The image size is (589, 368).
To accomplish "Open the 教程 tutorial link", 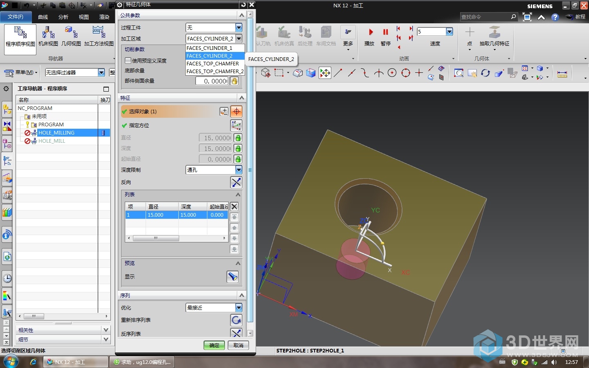I will tap(576, 17).
